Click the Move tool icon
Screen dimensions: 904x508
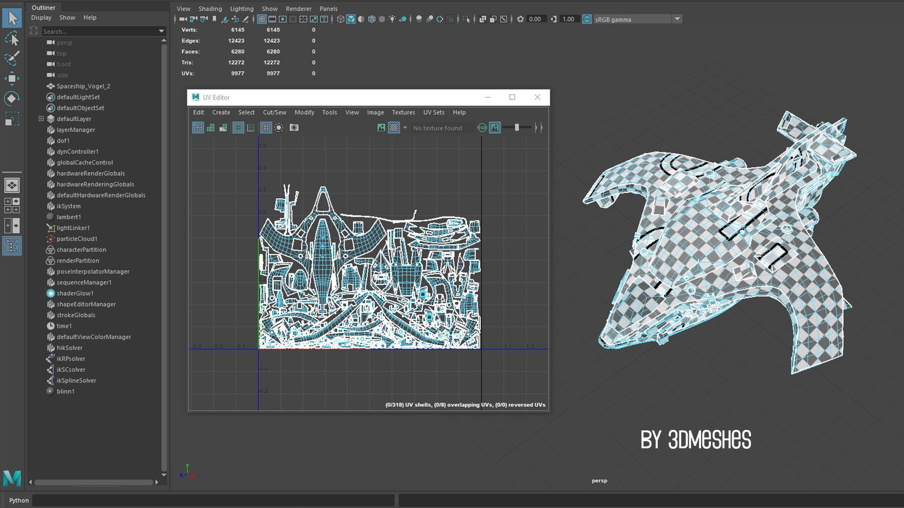pyautogui.click(x=12, y=78)
